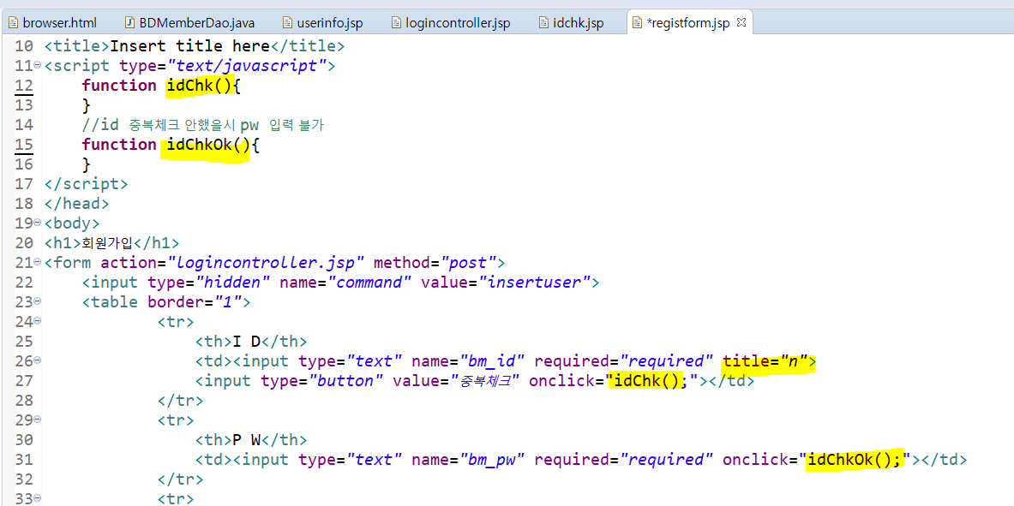Click the "hidden" type value on line 22
Image resolution: width=1014 pixels, height=506 pixels.
233,283
